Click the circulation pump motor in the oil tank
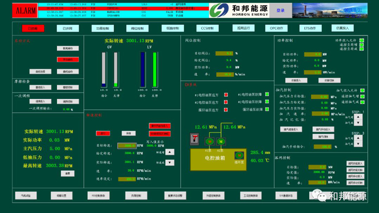Viewport: 379px width, 213px height. (x=239, y=155)
